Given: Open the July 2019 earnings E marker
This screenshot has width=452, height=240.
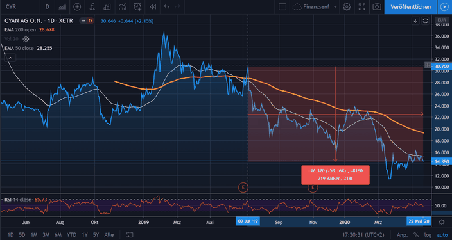Looking at the screenshot, I should 243,188.
